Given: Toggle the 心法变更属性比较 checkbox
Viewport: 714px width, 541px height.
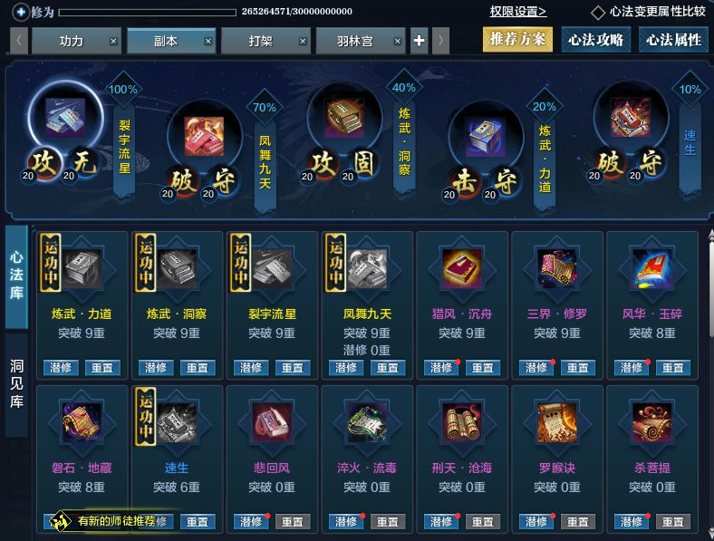Looking at the screenshot, I should click(x=598, y=13).
